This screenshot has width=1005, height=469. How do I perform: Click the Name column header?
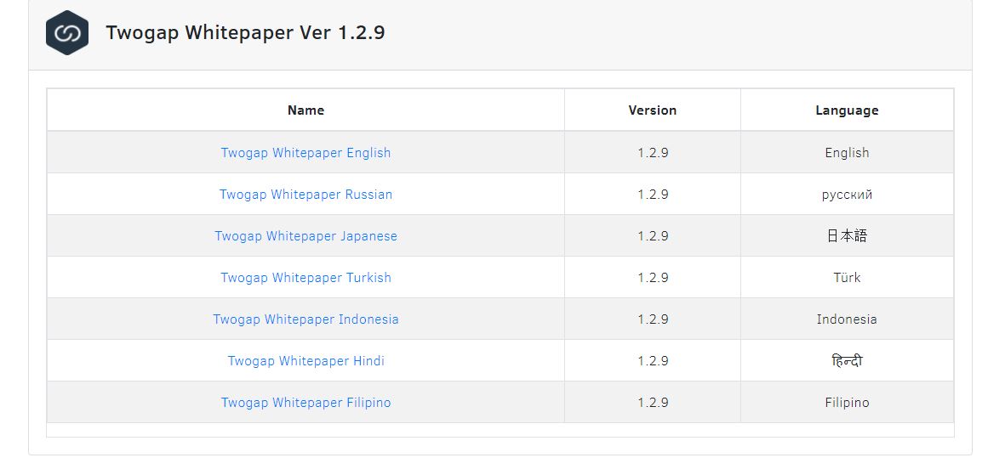[305, 110]
